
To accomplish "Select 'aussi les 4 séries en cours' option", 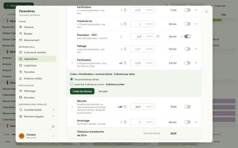I will 72,84.
